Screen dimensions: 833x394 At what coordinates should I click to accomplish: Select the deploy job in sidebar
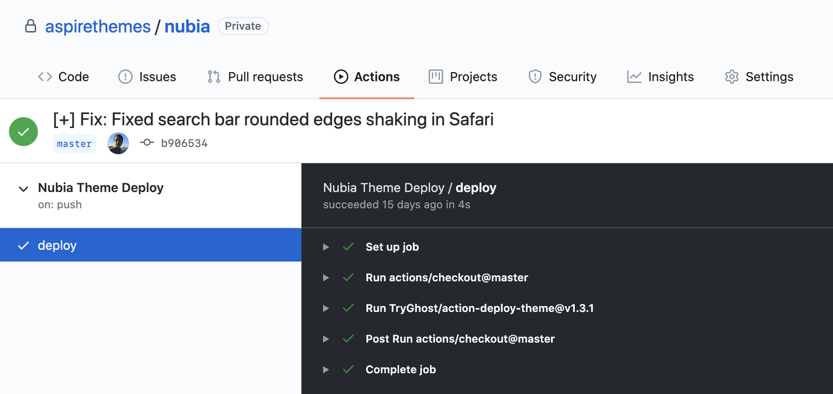pos(57,246)
